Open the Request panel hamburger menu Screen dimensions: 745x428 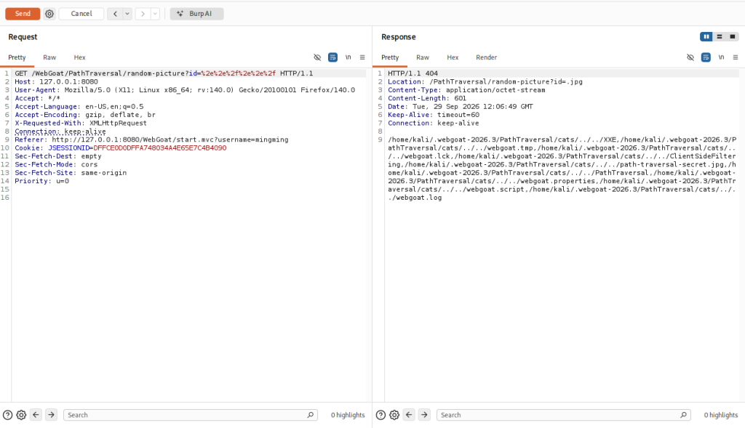tap(362, 57)
